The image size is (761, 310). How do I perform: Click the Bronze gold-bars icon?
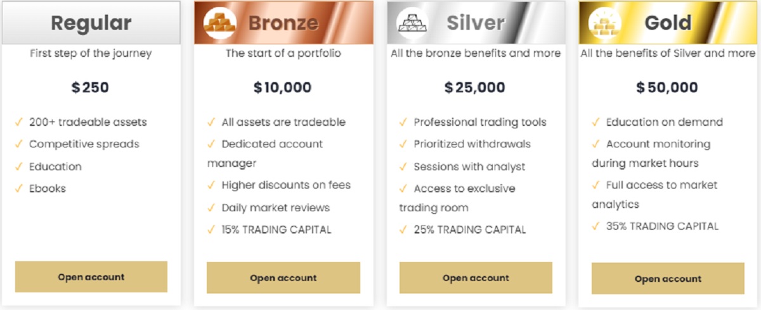tap(220, 23)
